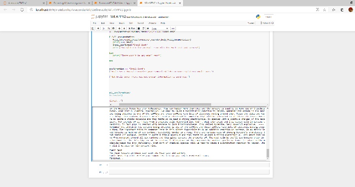Click the 'Email Sent' output line

tap(115, 150)
